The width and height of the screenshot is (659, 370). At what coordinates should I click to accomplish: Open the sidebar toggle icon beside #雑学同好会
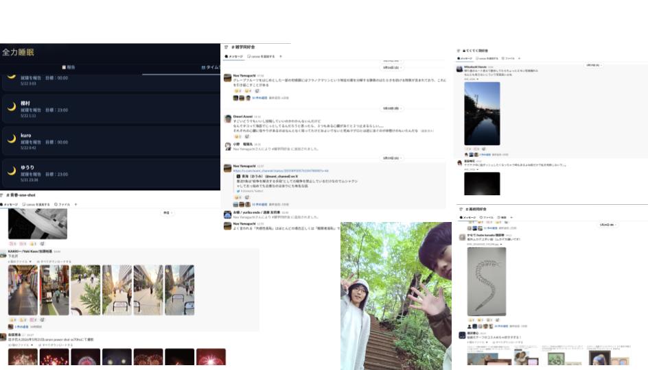tap(226, 47)
